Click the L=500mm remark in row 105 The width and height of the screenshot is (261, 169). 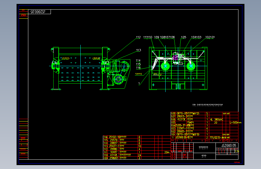[x=235, y=123]
